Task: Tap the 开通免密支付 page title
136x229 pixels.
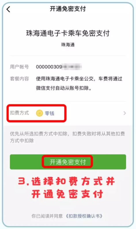Action: point(68,9)
